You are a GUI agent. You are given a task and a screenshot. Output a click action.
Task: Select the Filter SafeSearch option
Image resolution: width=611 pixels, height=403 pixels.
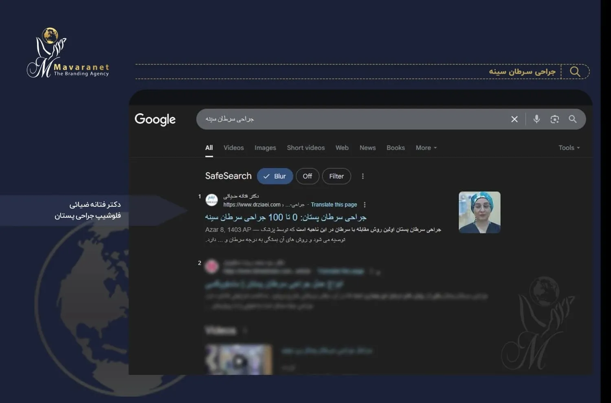pos(336,176)
